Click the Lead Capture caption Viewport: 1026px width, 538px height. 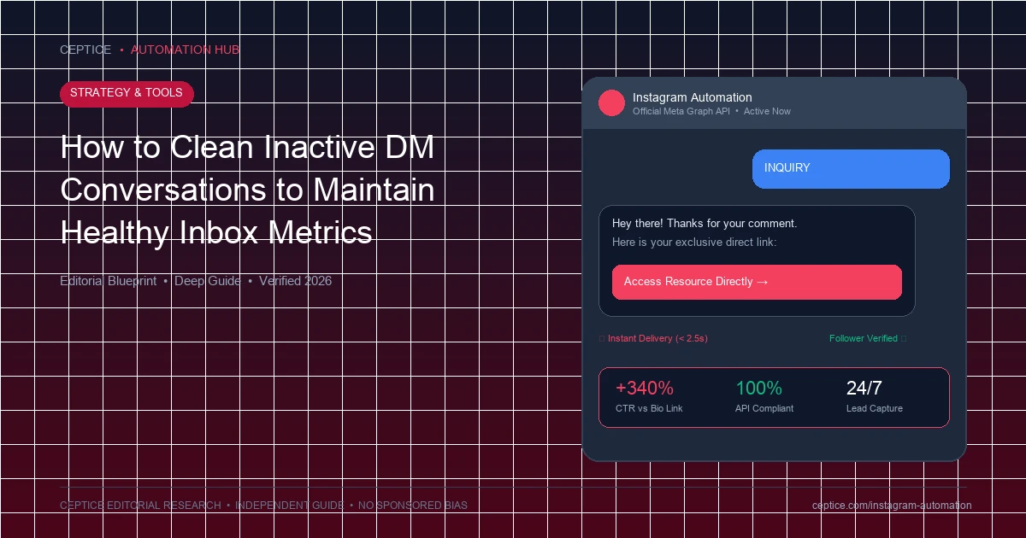coord(875,409)
